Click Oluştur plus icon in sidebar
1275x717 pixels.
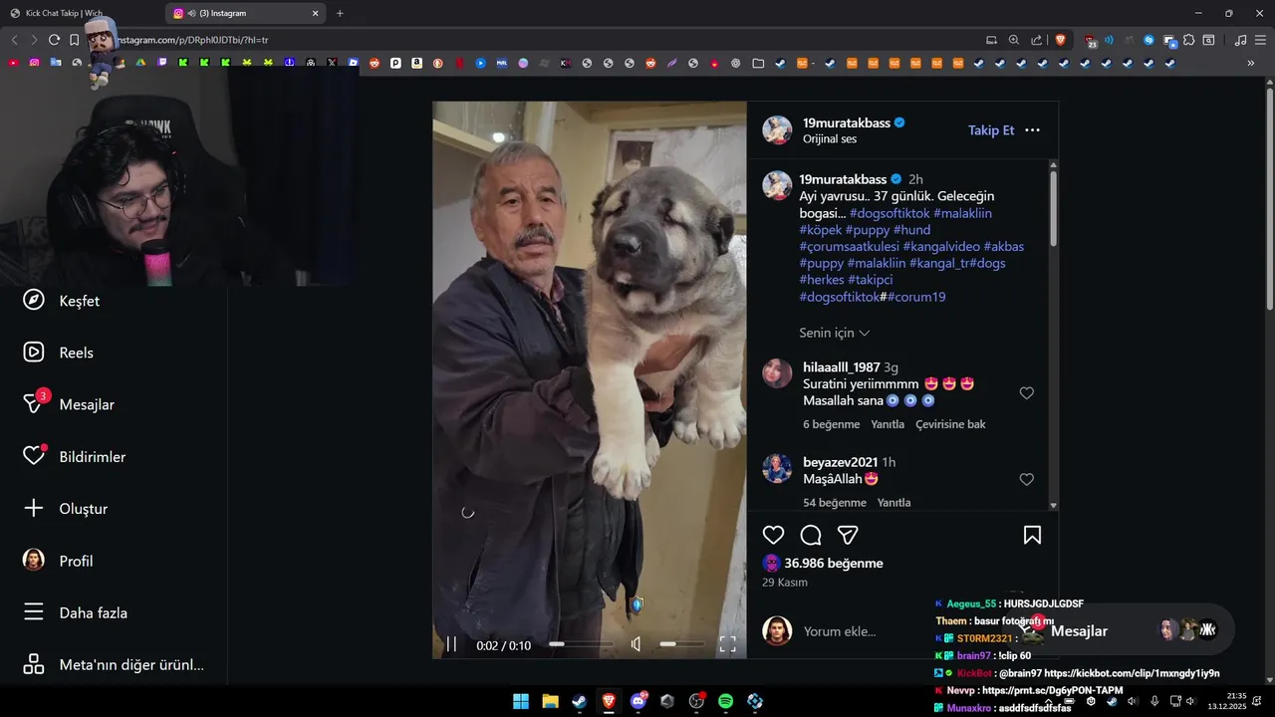click(34, 508)
